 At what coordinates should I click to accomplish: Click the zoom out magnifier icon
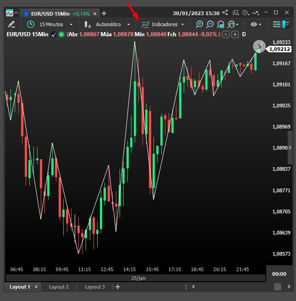(210, 24)
